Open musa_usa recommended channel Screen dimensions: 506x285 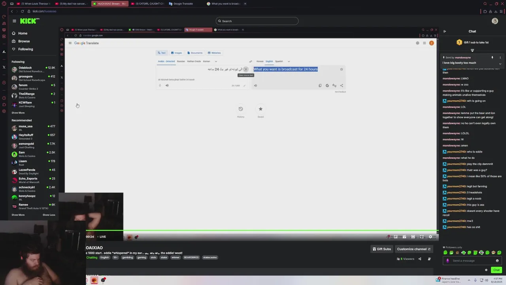[33, 128]
